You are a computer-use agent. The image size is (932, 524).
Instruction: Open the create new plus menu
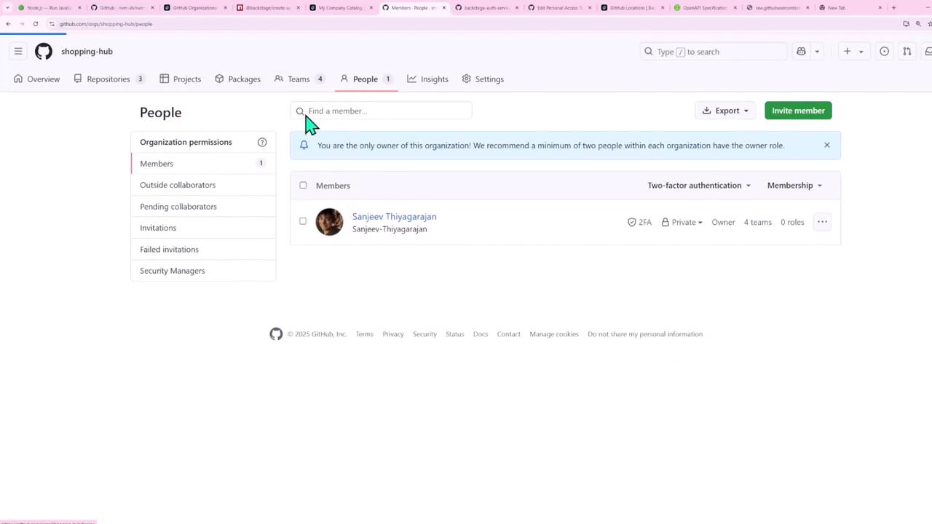(853, 52)
